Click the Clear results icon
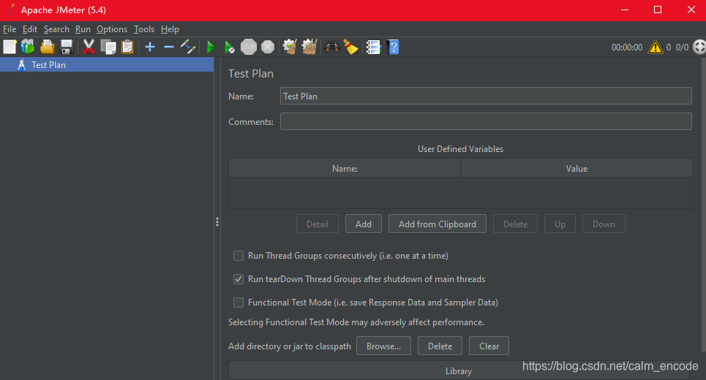Screen dimensions: 706x380 pyautogui.click(x=290, y=47)
